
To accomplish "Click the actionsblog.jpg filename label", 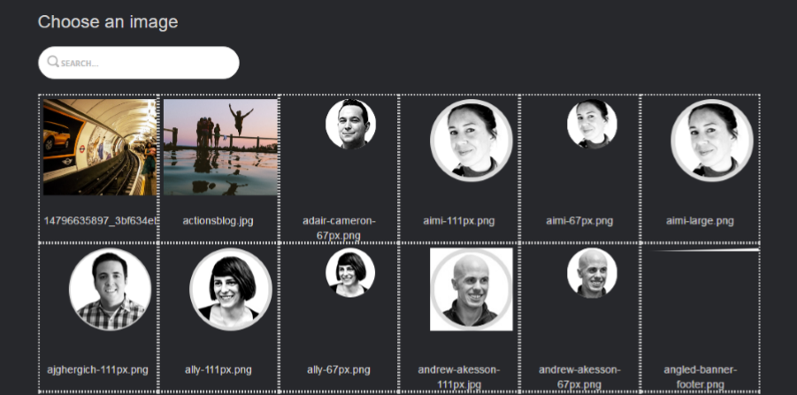I will (x=218, y=221).
